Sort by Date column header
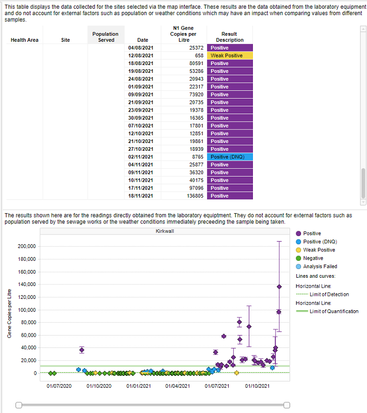This screenshot has width=367, height=413. pyautogui.click(x=142, y=40)
